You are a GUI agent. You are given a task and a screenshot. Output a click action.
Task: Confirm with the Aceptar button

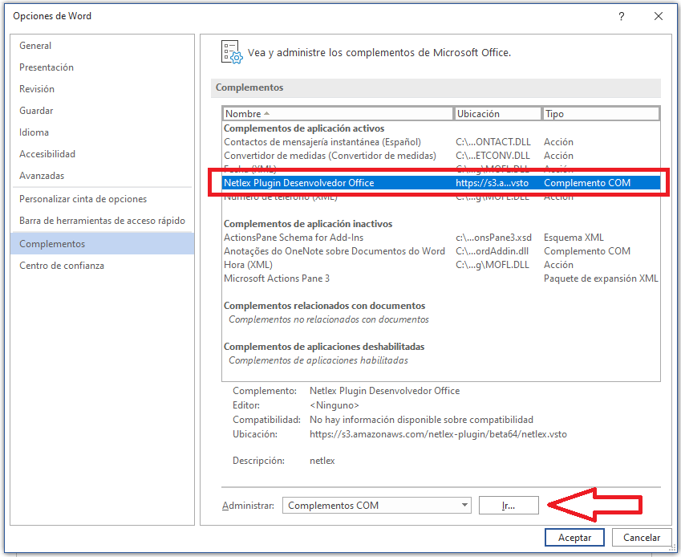pos(574,538)
